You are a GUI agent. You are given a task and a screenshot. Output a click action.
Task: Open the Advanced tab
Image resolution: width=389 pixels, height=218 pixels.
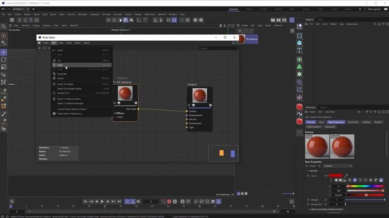[329, 127]
